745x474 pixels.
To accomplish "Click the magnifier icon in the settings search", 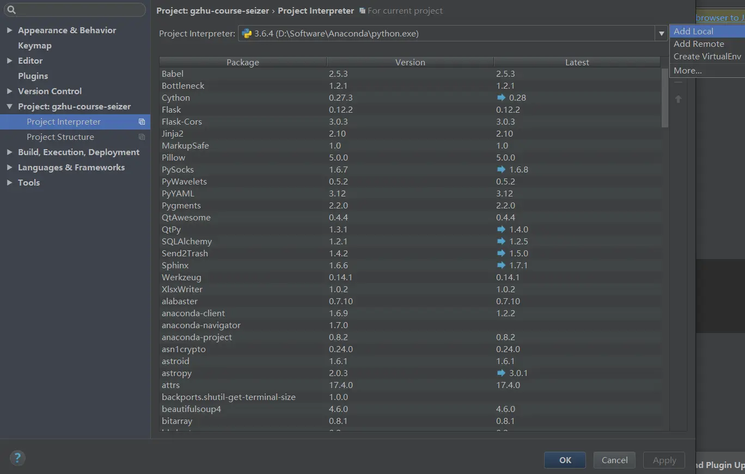I will (x=11, y=10).
